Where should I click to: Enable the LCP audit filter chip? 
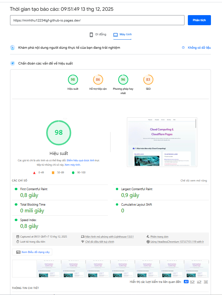[199, 282]
